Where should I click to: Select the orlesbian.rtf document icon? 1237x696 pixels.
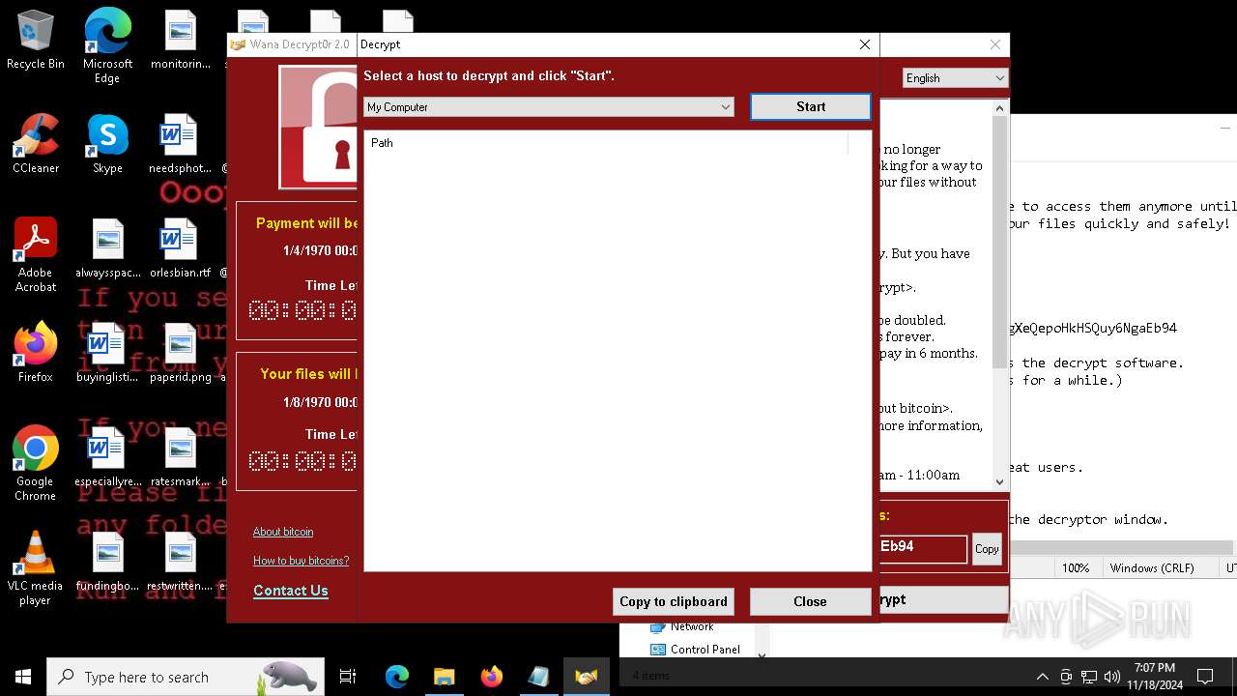181,248
